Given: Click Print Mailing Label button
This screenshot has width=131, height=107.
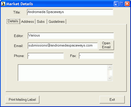Looking at the screenshot, I should 22,100.
